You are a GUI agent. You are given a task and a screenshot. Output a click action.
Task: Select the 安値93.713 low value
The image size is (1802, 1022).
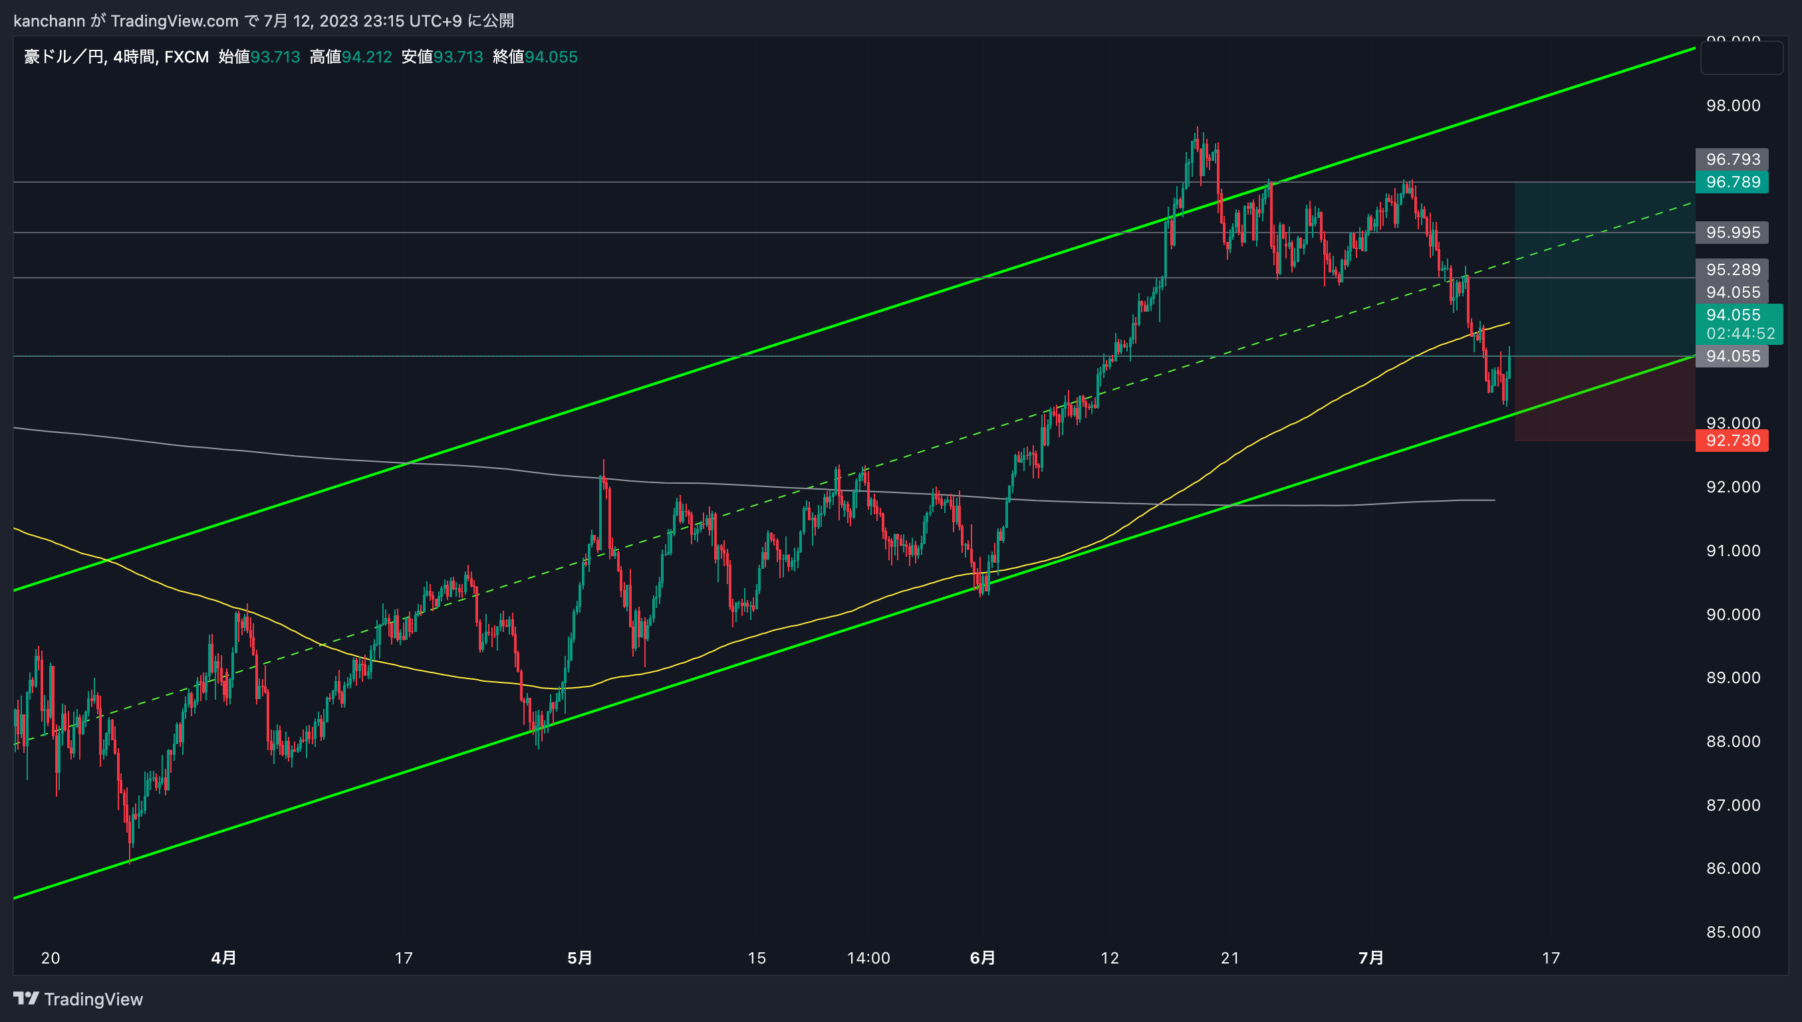coord(442,57)
